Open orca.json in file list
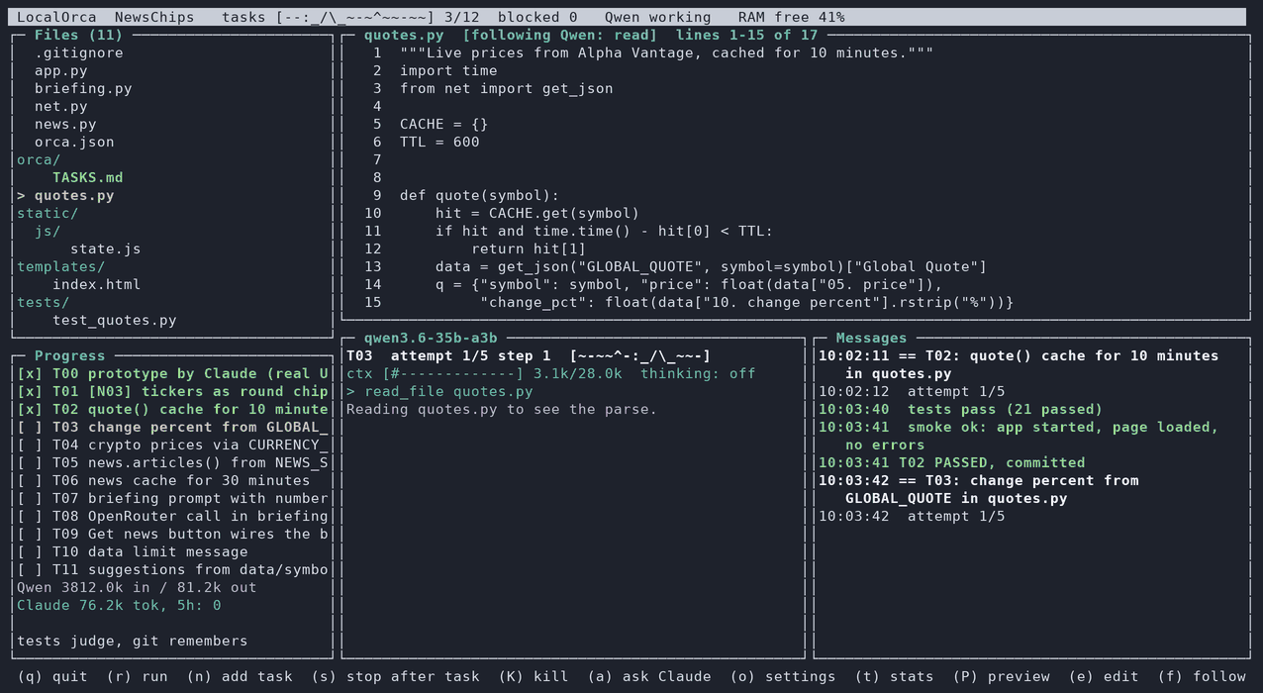The width and height of the screenshot is (1263, 693). point(74,142)
